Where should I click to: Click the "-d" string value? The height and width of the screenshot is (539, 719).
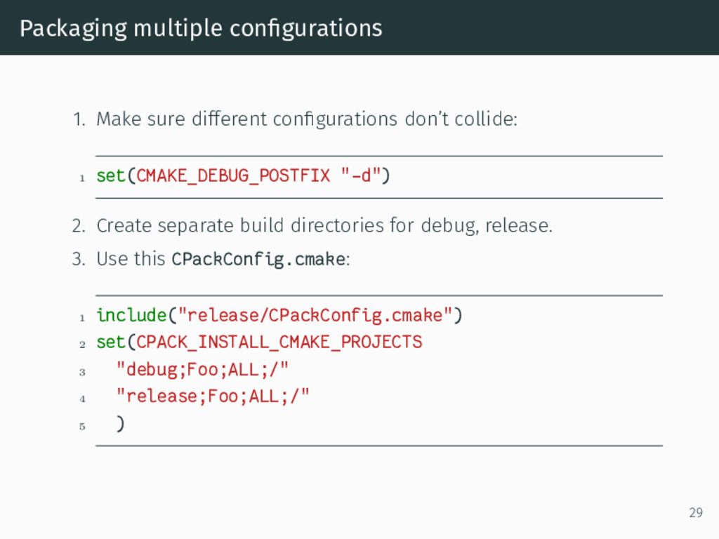click(361, 175)
